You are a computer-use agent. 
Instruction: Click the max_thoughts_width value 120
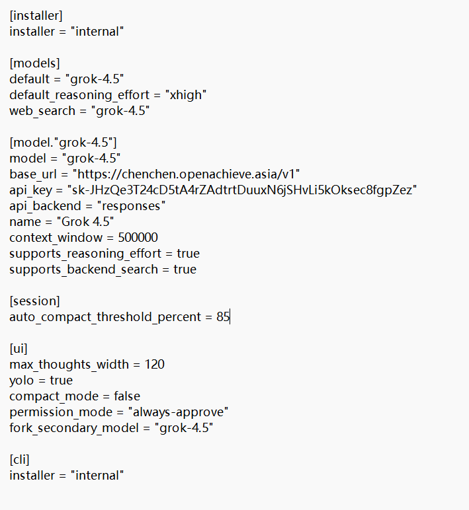point(154,365)
